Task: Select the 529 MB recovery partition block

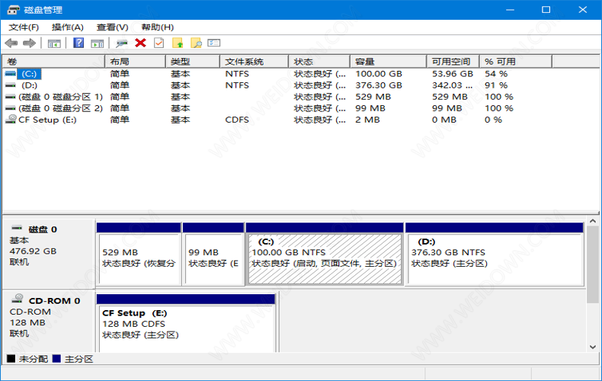Action: point(139,258)
